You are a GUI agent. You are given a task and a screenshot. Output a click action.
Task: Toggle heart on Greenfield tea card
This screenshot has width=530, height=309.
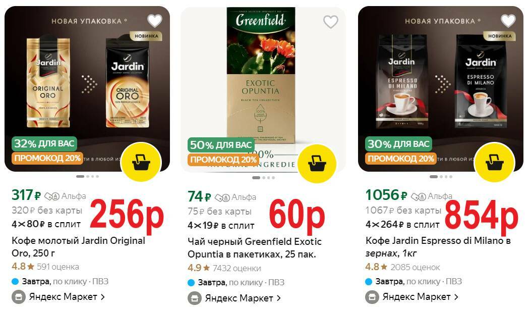[x=331, y=22]
